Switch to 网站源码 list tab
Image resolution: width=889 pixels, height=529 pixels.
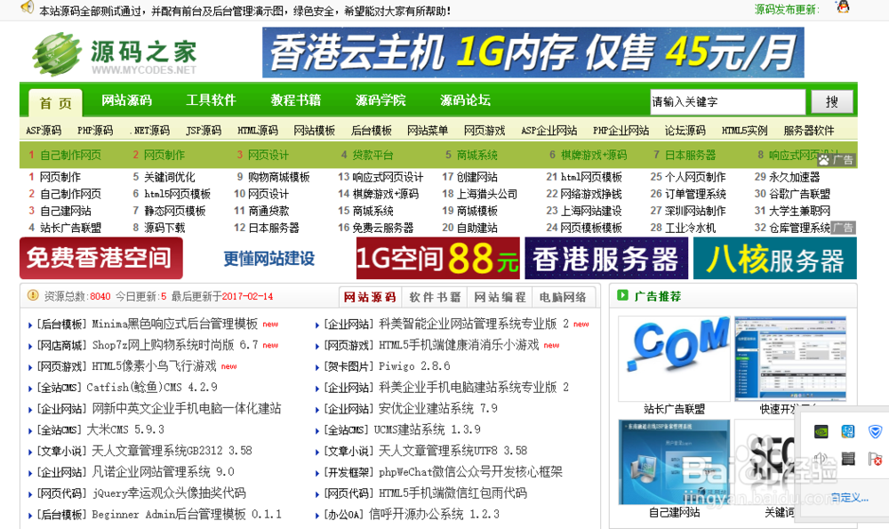click(x=370, y=297)
